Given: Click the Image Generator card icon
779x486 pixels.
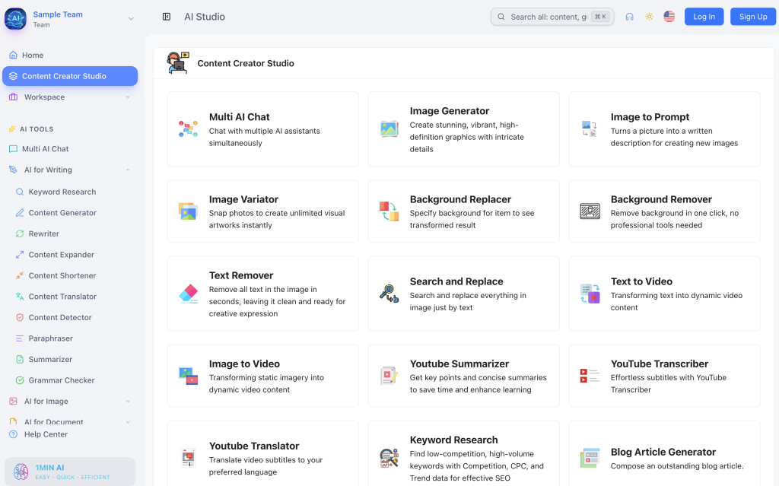Looking at the screenshot, I should (x=389, y=129).
